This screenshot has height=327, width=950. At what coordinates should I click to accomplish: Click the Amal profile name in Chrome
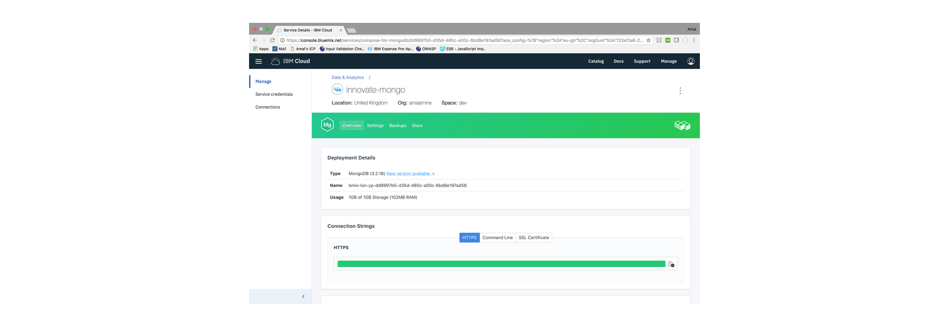(x=691, y=29)
